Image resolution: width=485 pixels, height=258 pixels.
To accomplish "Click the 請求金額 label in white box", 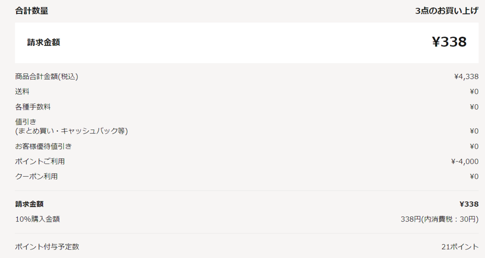I will click(x=44, y=42).
